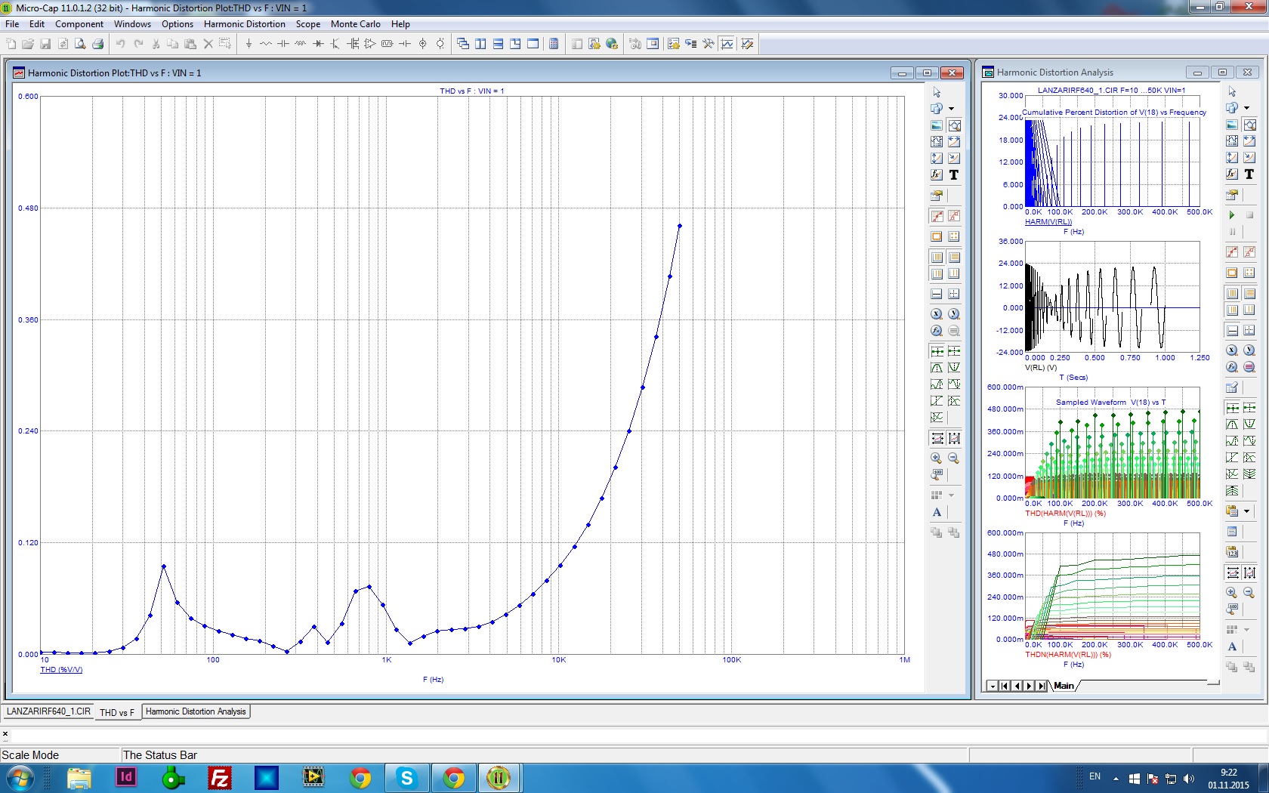The height and width of the screenshot is (793, 1269).
Task: Open the Scope menu
Action: [308, 24]
